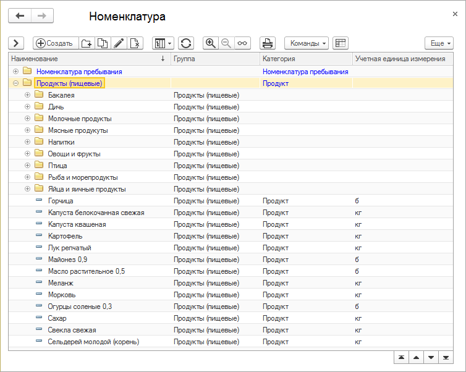Expand the Молочные продукты folder
Viewport: 466px width, 372px height.
[27, 119]
